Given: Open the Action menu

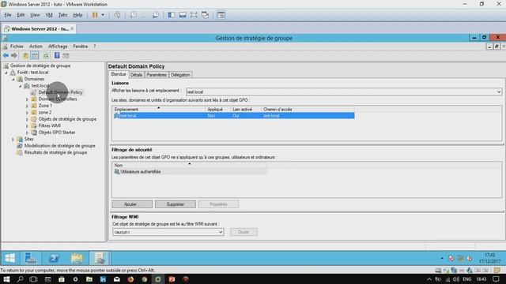Looking at the screenshot, I should pos(36,47).
